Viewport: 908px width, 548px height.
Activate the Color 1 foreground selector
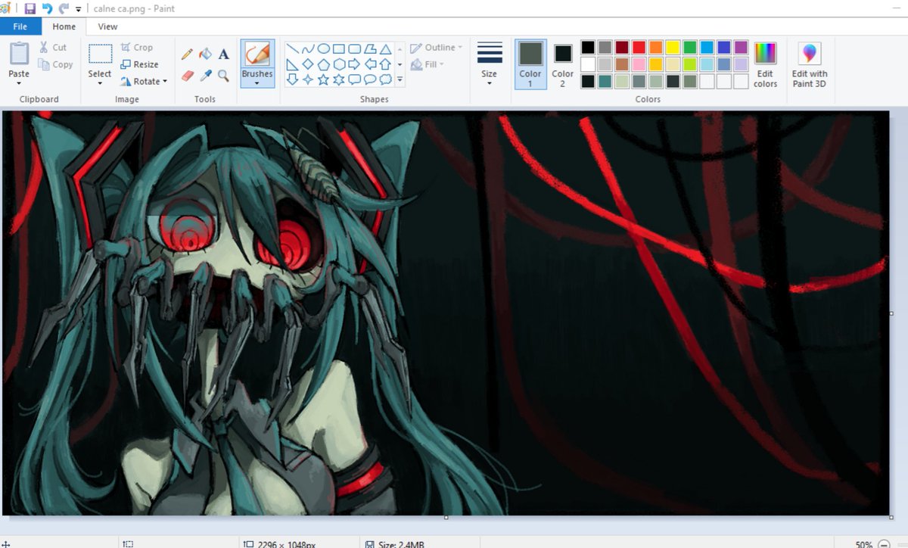(x=530, y=64)
